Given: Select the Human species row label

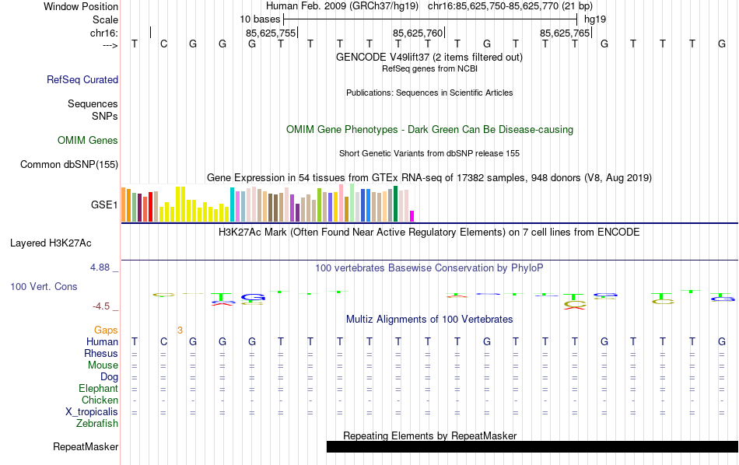Looking at the screenshot, I should [x=102, y=341].
